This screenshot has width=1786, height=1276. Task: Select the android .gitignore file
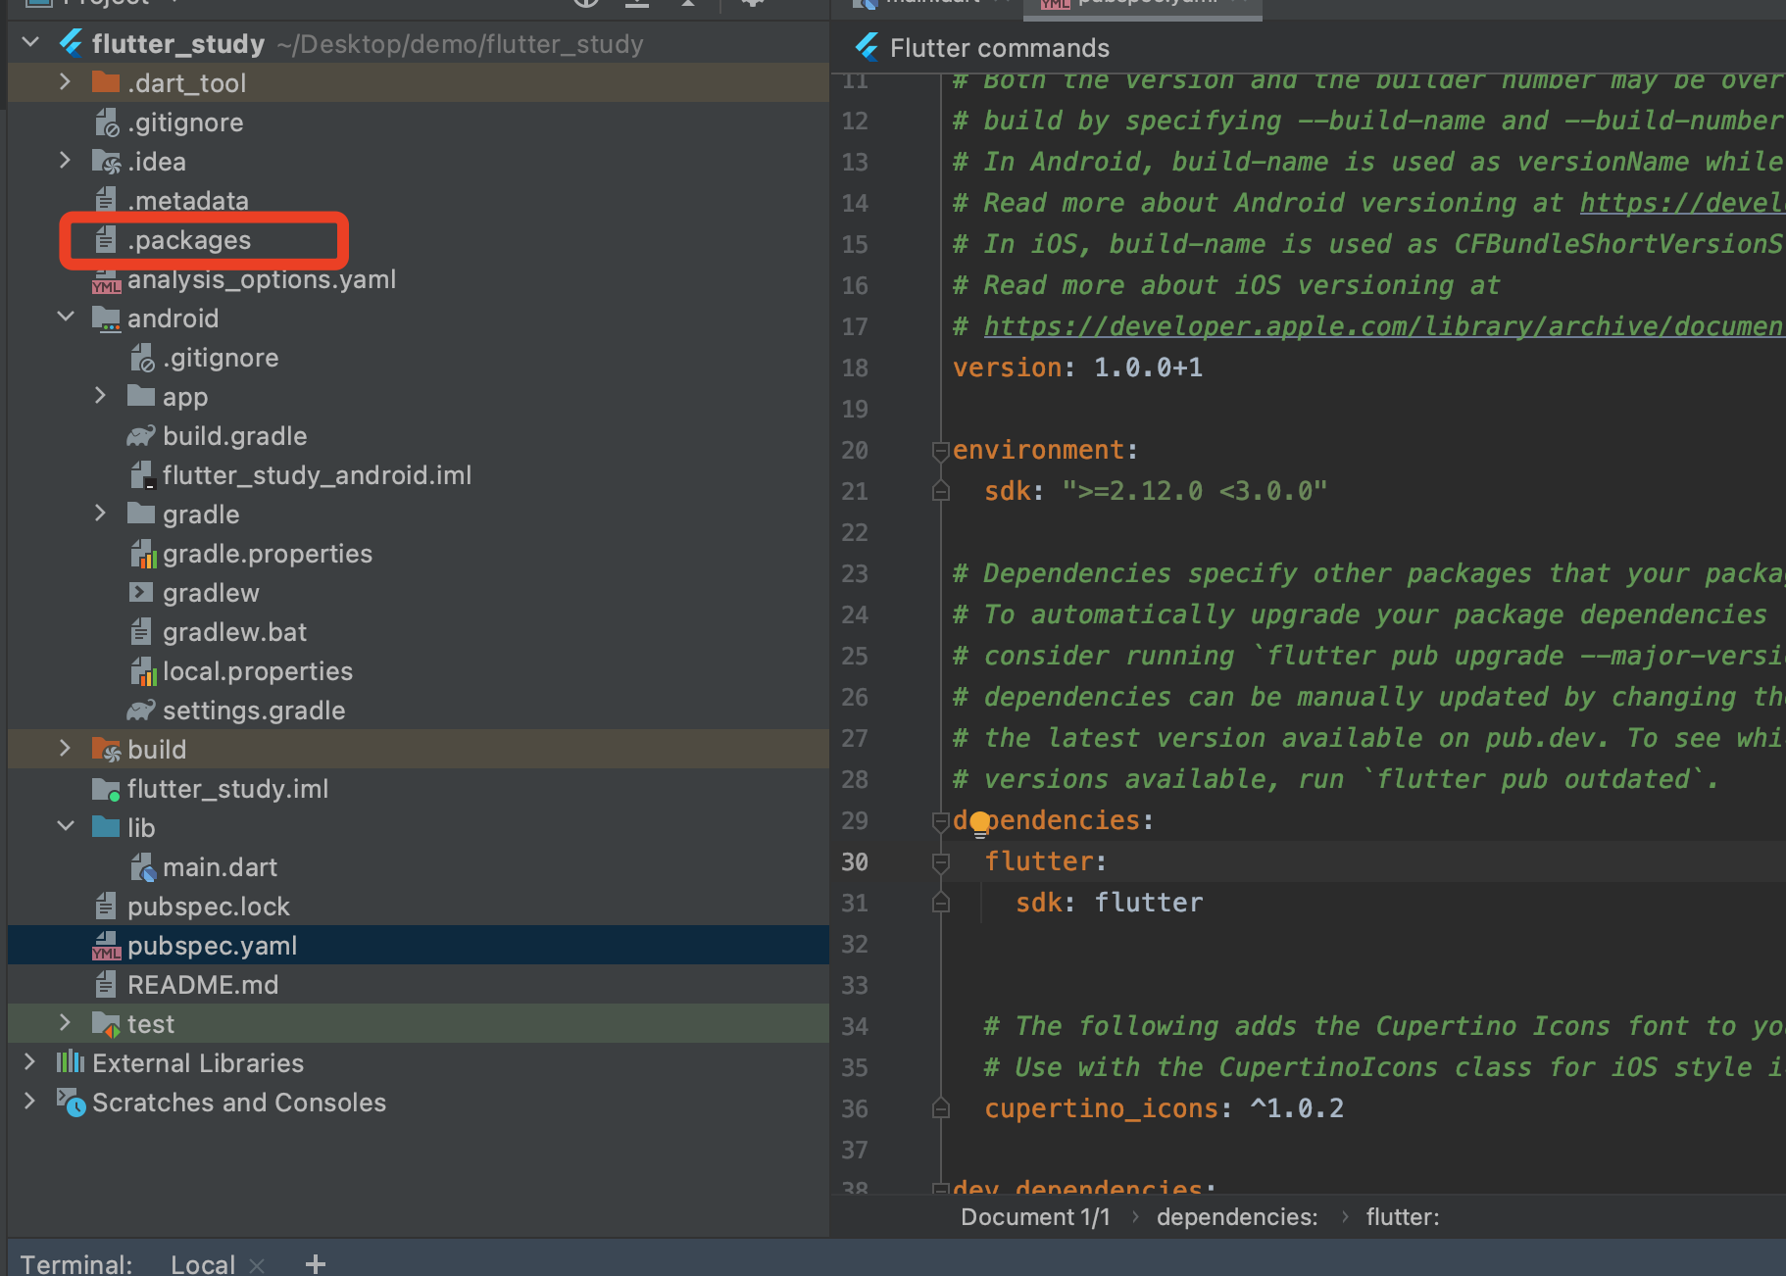click(419, 358)
